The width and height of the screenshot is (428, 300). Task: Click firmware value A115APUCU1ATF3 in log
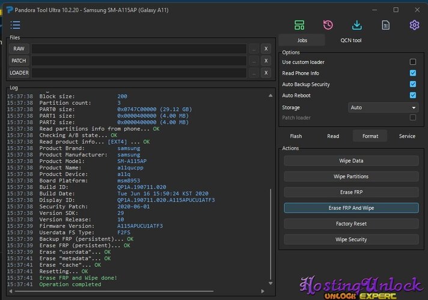pyautogui.click(x=139, y=226)
